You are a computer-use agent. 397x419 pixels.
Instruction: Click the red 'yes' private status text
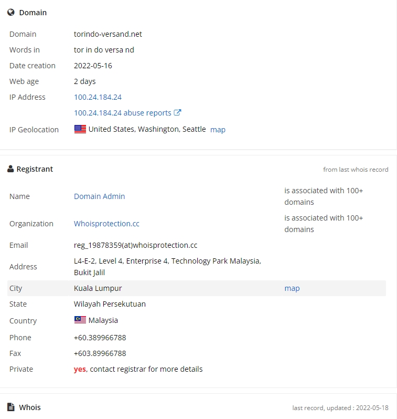click(80, 369)
